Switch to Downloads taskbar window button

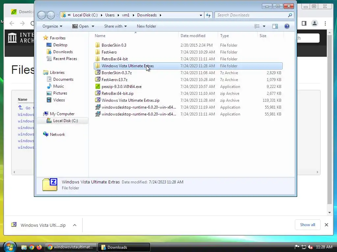tap(124, 247)
